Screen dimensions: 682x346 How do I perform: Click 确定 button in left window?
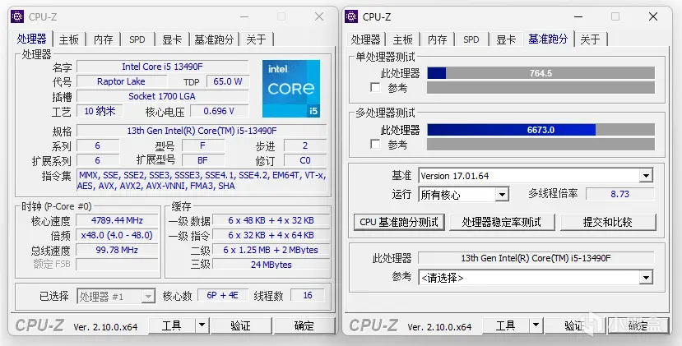(304, 325)
